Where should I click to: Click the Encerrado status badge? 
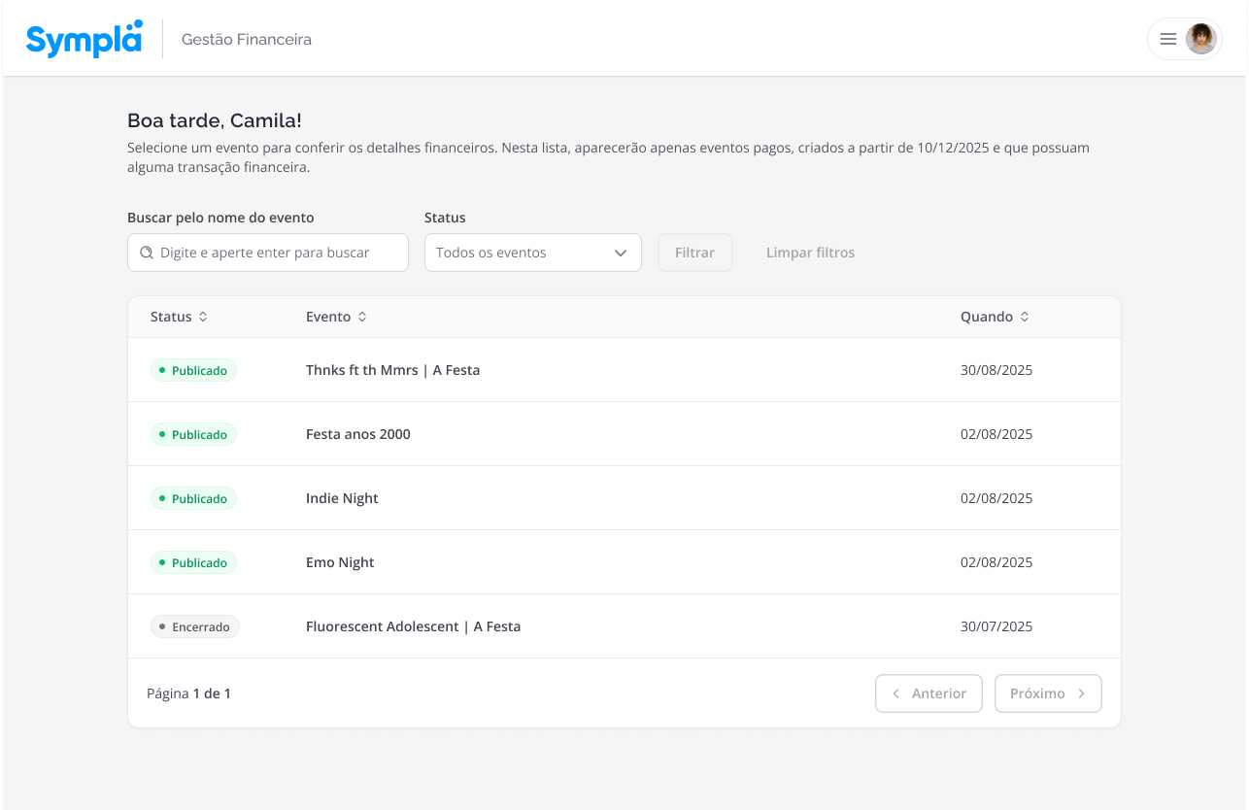click(x=194, y=626)
